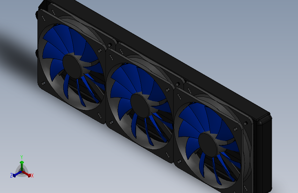The width and height of the screenshot is (298, 193).
Task: Select the radiator's rounded end cap on the right
Action: 264,155
